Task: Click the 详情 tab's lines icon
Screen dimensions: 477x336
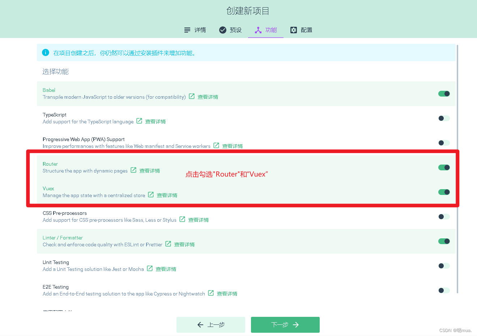Action: coord(187,30)
